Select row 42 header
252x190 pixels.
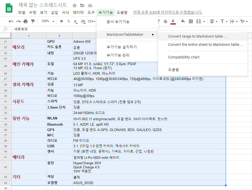point(6,167)
